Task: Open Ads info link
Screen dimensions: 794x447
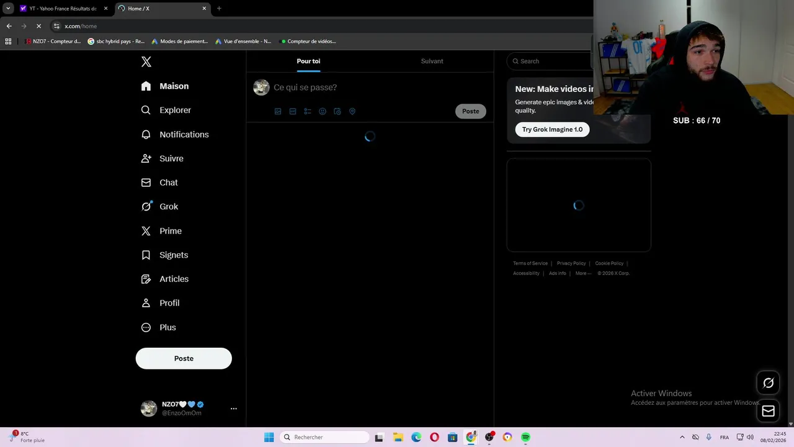Action: (x=558, y=273)
